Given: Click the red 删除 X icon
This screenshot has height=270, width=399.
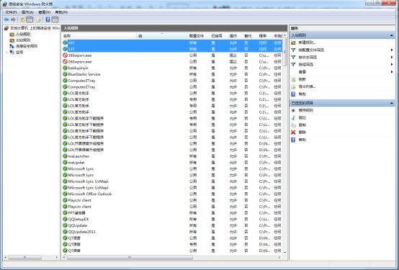Looking at the screenshot, I should coord(293,132).
